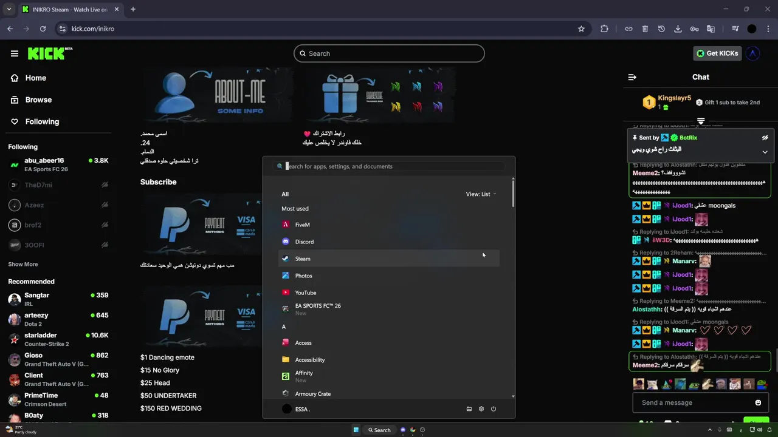Open the ESSA user account menu

tap(296, 409)
